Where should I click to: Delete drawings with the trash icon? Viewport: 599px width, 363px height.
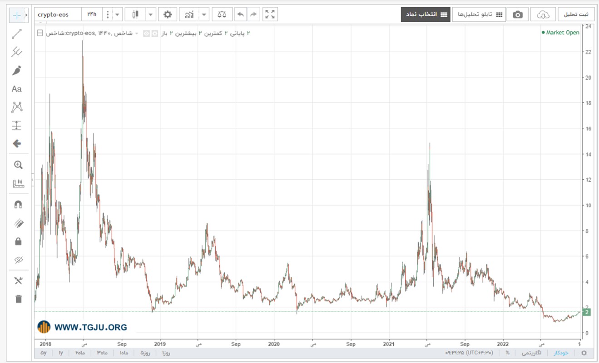(x=18, y=299)
